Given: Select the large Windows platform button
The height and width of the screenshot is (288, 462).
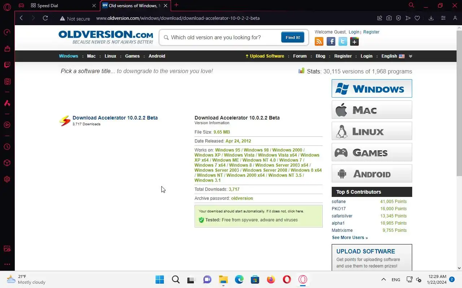Looking at the screenshot, I should [x=372, y=89].
